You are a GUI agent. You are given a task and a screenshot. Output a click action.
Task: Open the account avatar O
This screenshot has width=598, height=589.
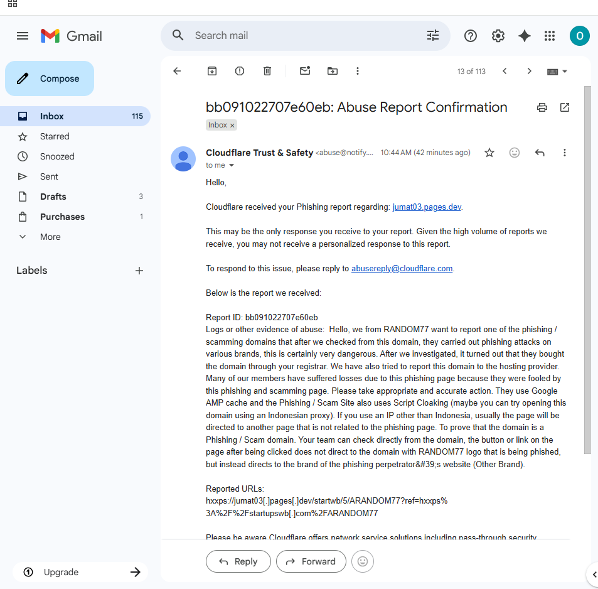pyautogui.click(x=579, y=36)
